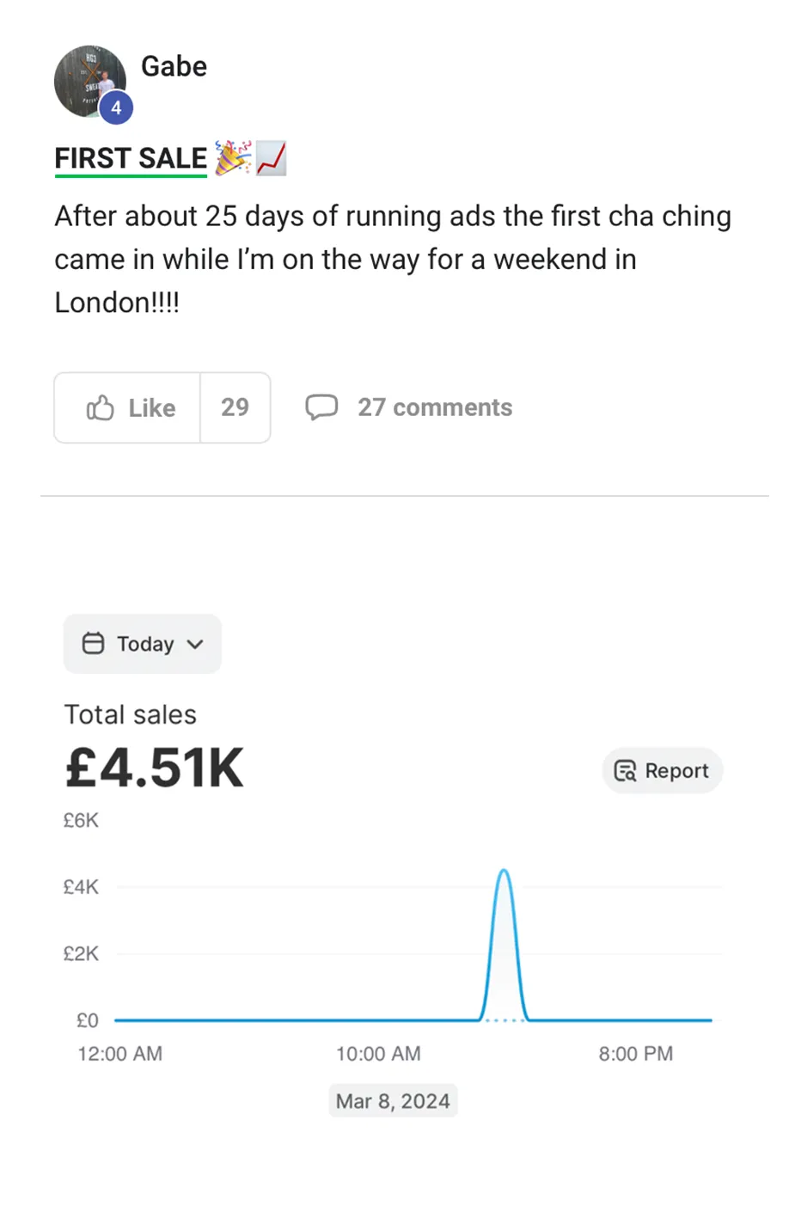This screenshot has width=795, height=1206.
Task: Click the 8:00 PM axis label
Action: pyautogui.click(x=636, y=1054)
